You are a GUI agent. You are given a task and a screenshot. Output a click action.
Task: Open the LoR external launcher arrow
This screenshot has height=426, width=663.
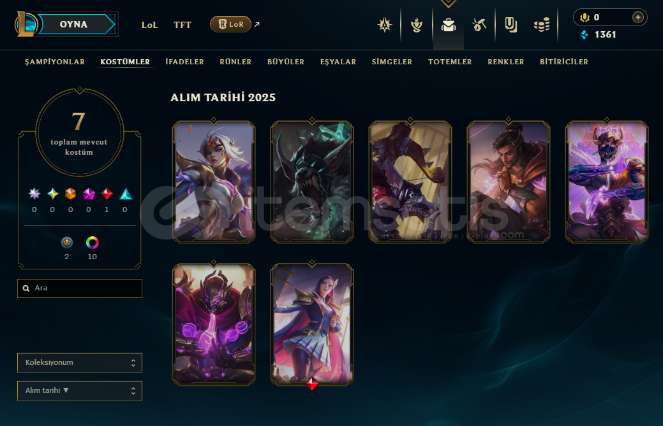click(x=257, y=24)
